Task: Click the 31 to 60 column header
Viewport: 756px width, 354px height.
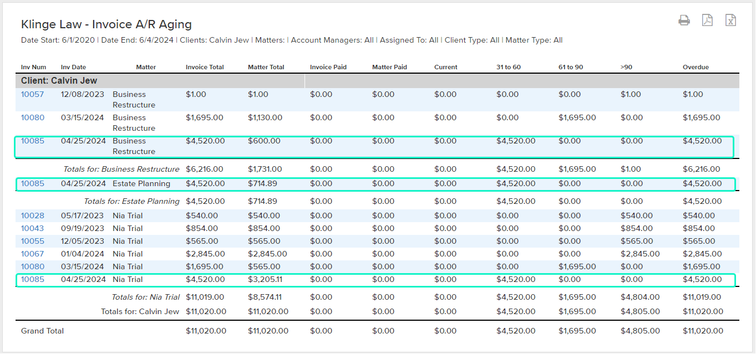Action: pos(509,67)
